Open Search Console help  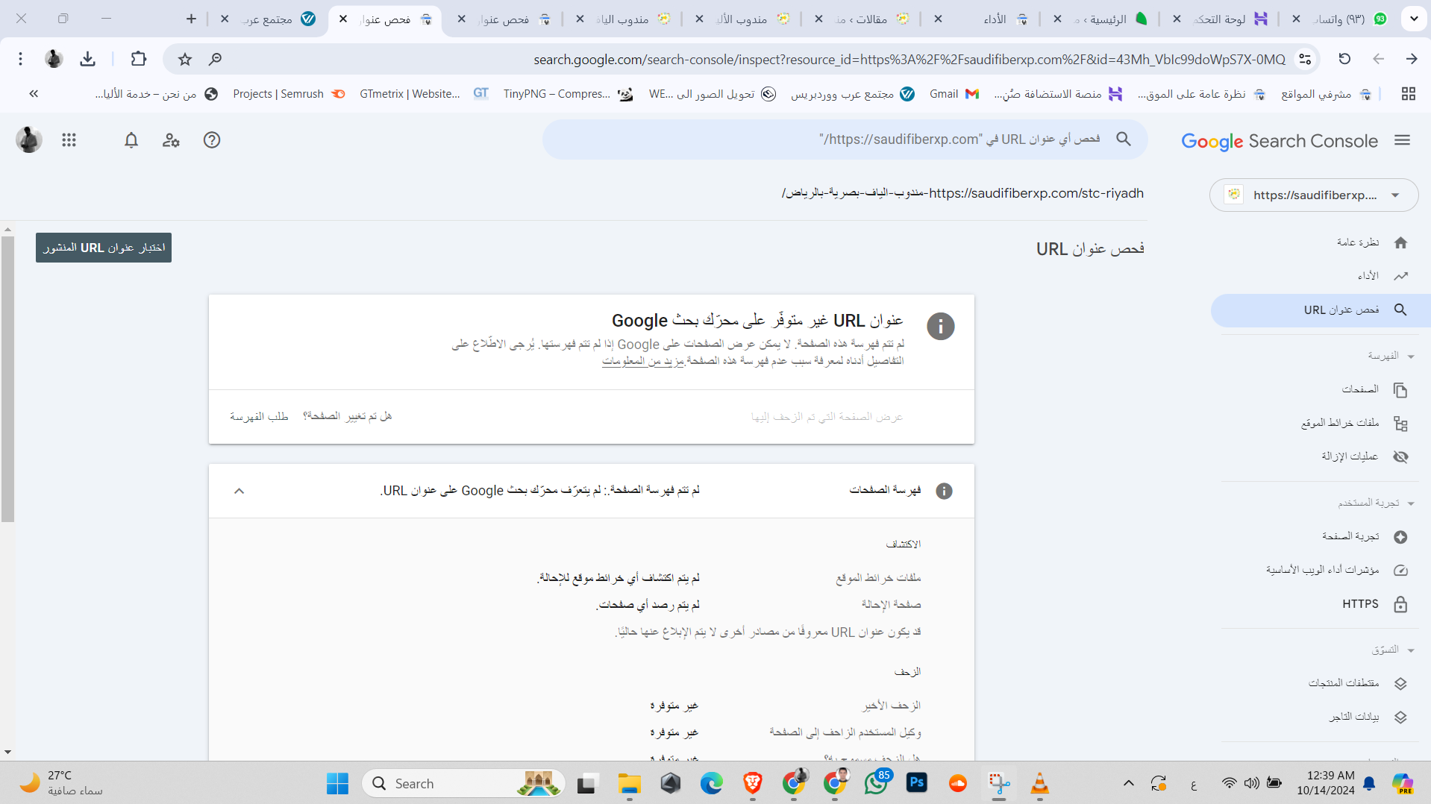(x=212, y=140)
